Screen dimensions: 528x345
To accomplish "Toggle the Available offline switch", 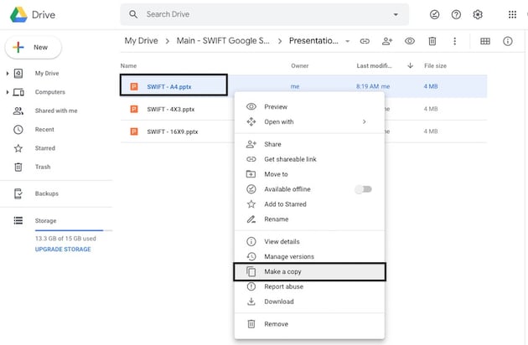I will coord(363,189).
